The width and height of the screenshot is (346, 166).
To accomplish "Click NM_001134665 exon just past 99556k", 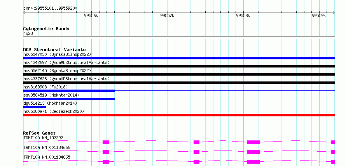I will 106,162.
